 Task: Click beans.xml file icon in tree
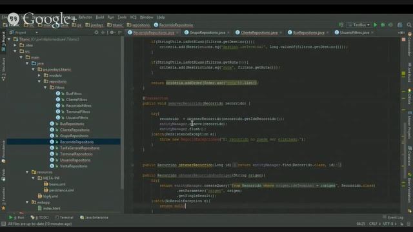46,184
